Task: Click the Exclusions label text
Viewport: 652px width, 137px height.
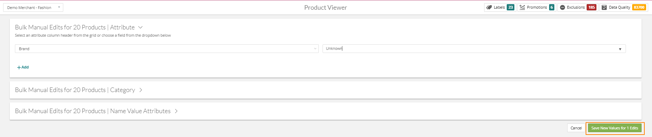Action: (x=576, y=7)
